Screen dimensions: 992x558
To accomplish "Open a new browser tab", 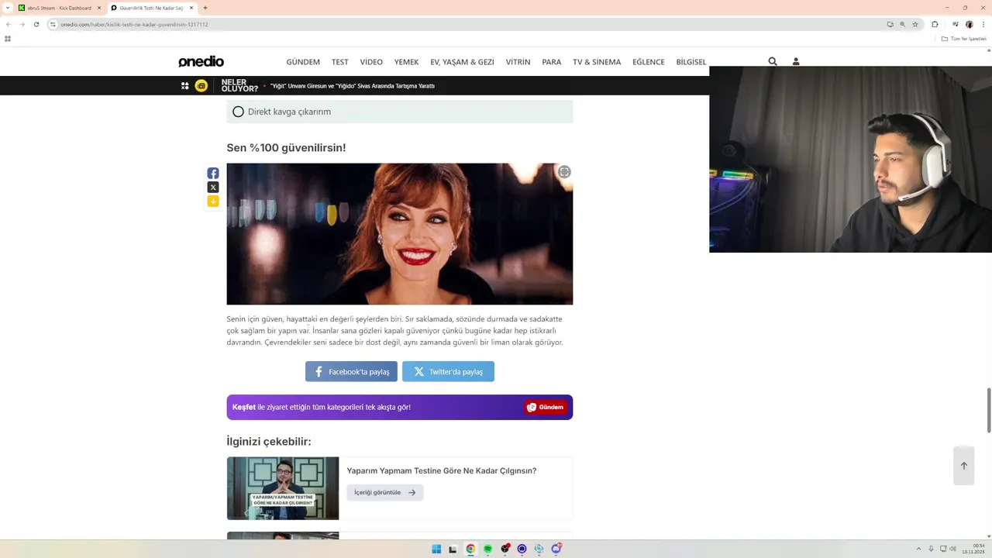I will [x=205, y=8].
